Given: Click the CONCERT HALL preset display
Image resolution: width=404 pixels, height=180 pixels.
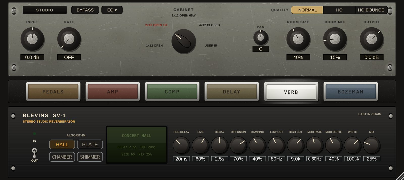Looking at the screenshot, I should tap(137, 145).
